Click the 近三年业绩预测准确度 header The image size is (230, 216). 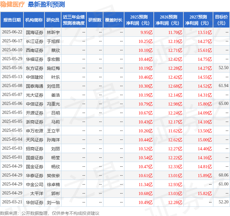pyautogui.click(x=74, y=20)
